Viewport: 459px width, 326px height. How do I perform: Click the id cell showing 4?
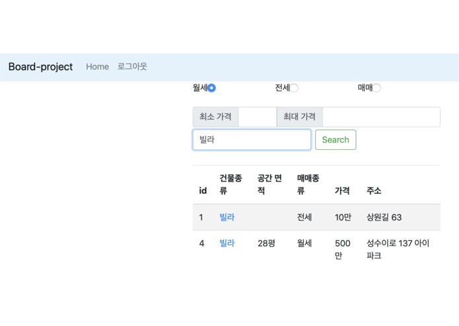(201, 244)
